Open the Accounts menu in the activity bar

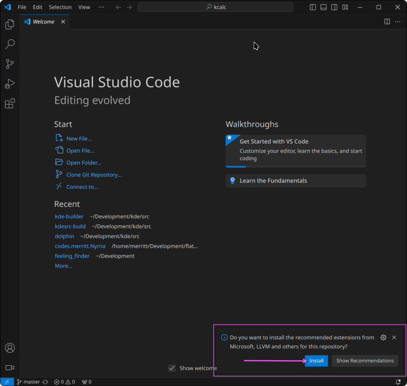point(9,348)
